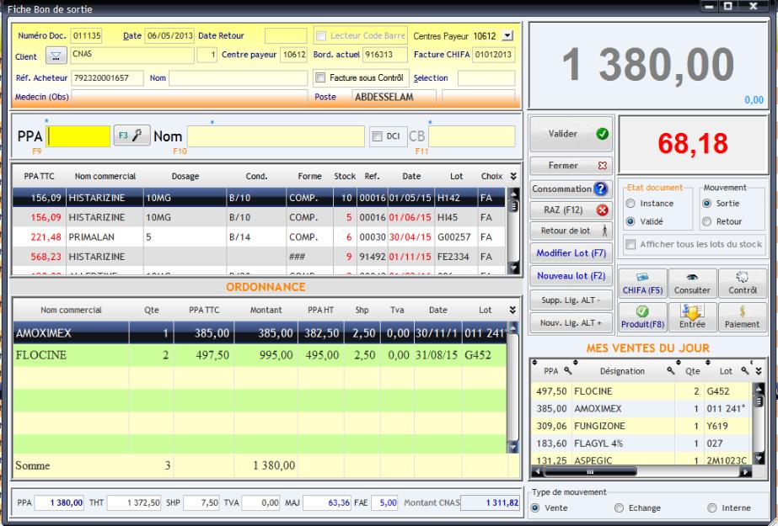778x526 pixels.
Task: Click the Consulter eye icon button
Action: pyautogui.click(x=691, y=283)
